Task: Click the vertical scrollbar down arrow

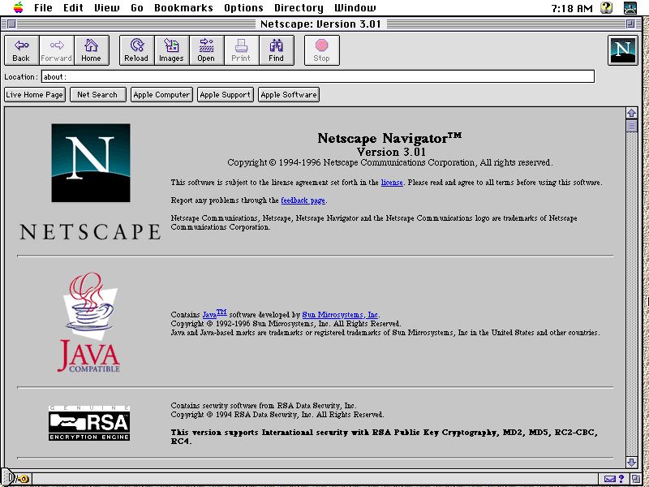Action: [x=631, y=462]
